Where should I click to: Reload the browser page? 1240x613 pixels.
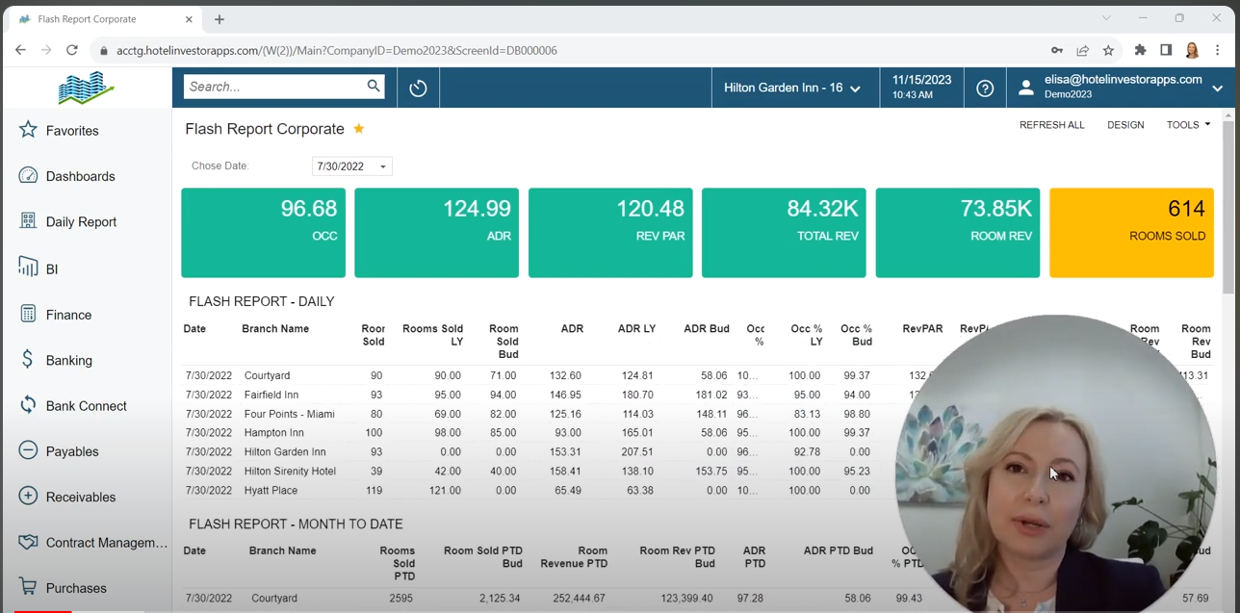[x=71, y=50]
